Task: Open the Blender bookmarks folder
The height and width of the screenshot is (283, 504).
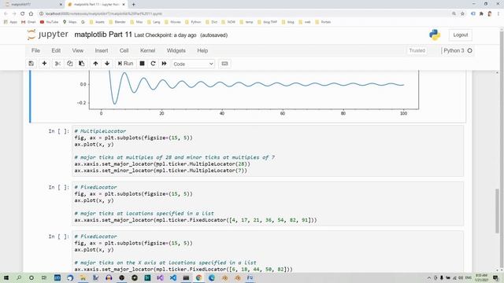Action: [117, 22]
